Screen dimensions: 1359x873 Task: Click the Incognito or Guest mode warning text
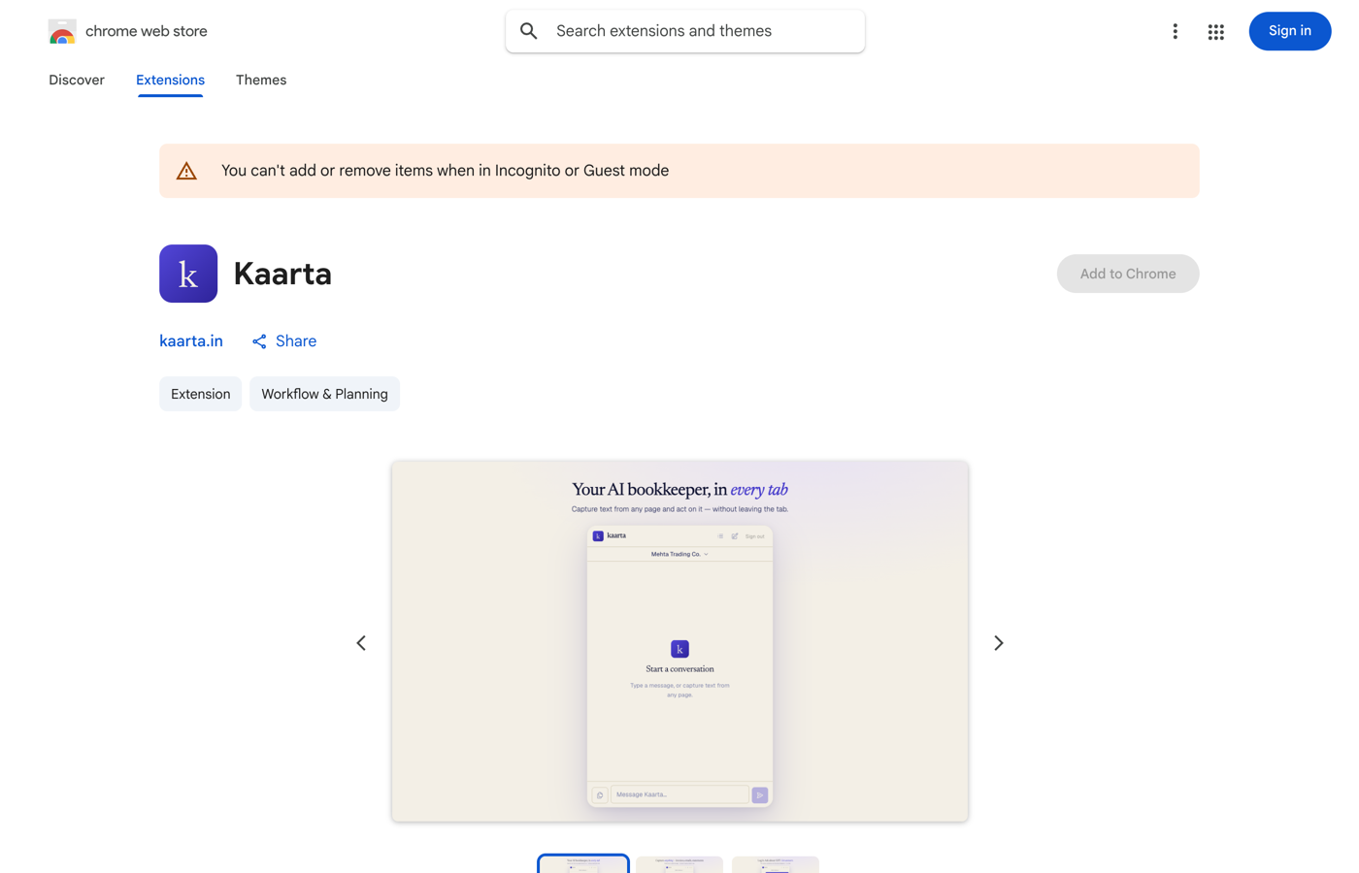pyautogui.click(x=445, y=171)
